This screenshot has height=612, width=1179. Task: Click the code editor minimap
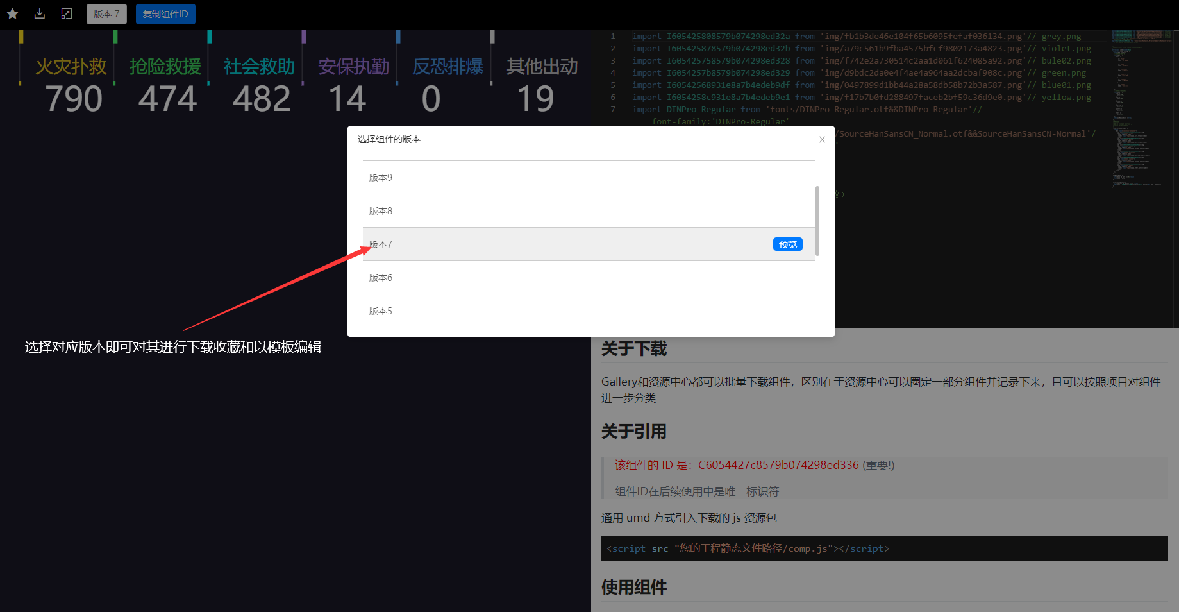click(1142, 109)
